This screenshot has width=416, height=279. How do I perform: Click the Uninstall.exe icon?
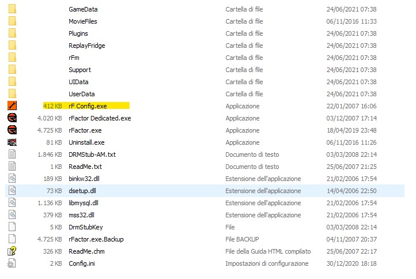pyautogui.click(x=12, y=142)
